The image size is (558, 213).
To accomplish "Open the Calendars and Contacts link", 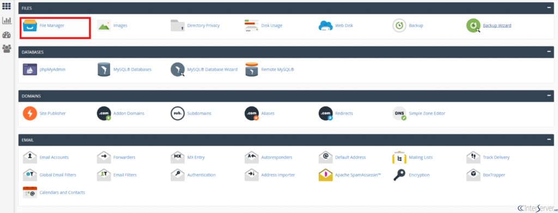I will tap(62, 192).
